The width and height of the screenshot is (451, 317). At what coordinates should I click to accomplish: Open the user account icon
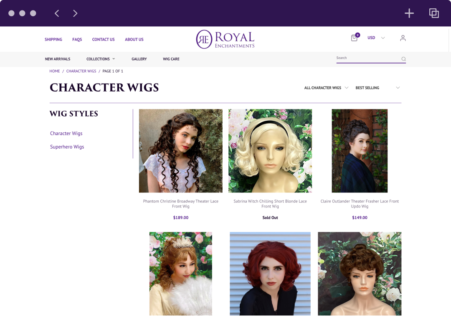tap(403, 38)
